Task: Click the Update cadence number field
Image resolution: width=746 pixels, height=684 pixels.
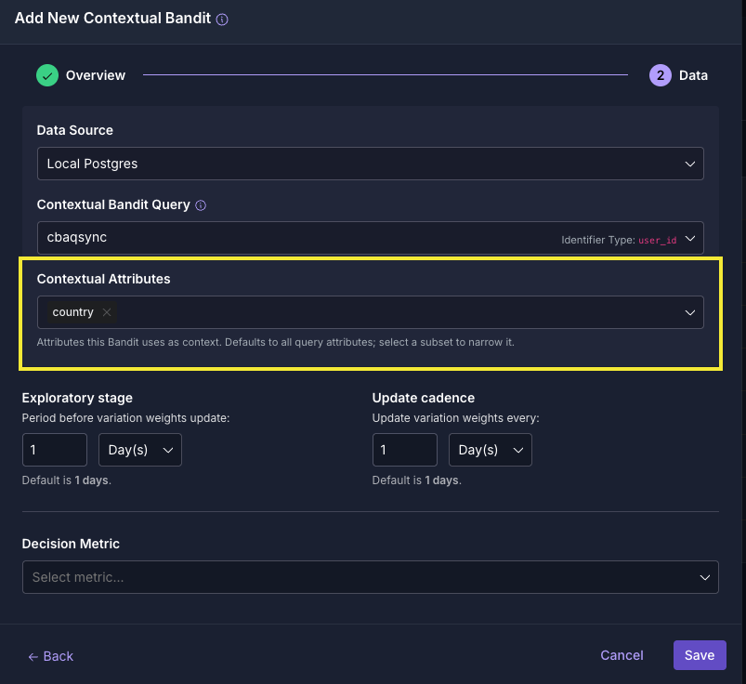Action: [x=405, y=450]
